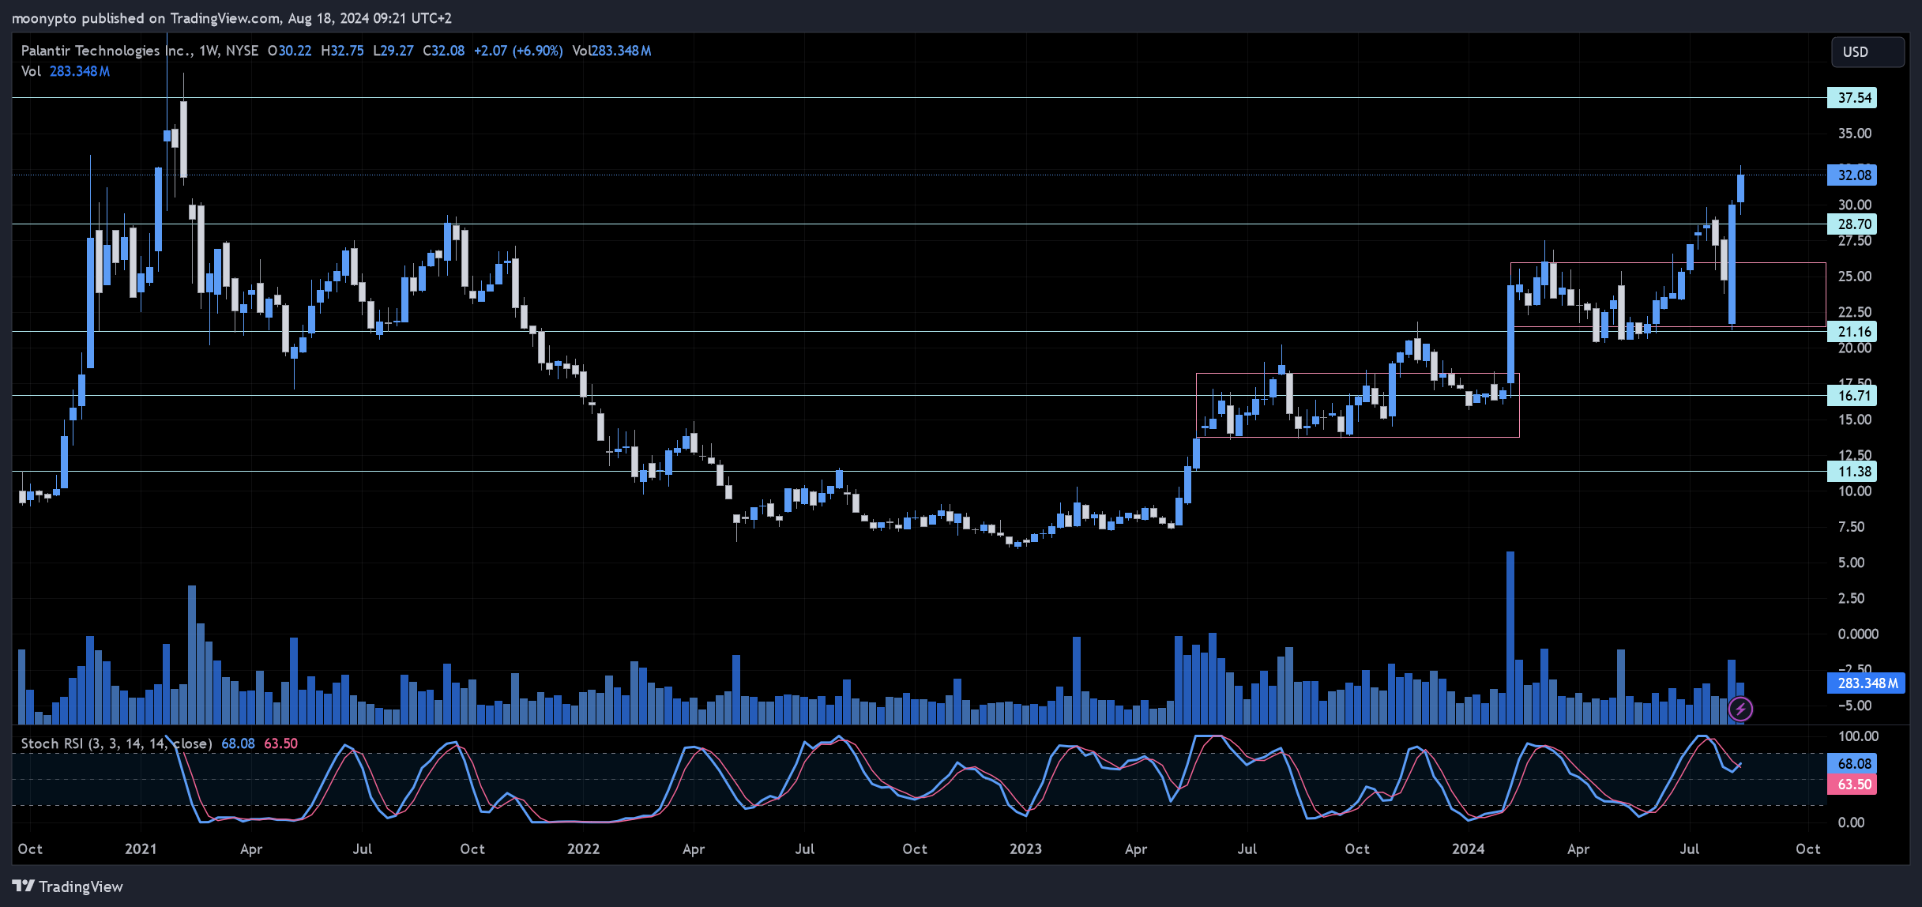This screenshot has height=907, width=1922.
Task: Click the C32.08 close value in legend
Action: coord(443,51)
